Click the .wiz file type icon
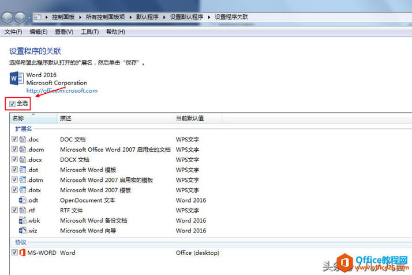Screen dimensions: 412x275 point(23,231)
